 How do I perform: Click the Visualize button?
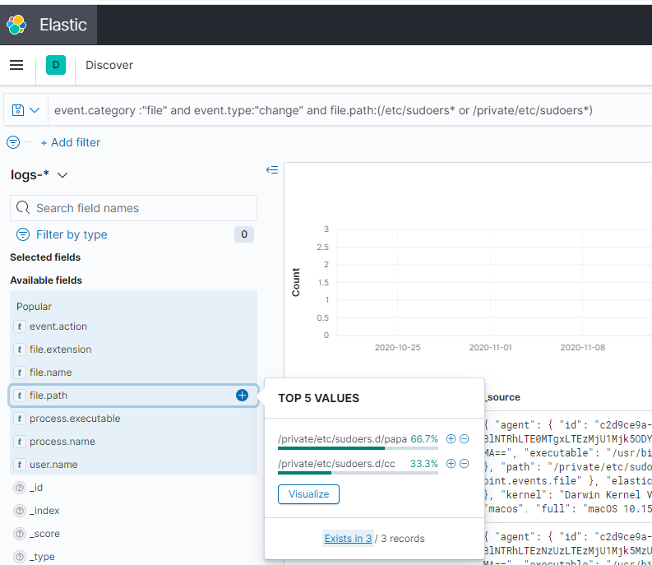(x=308, y=494)
